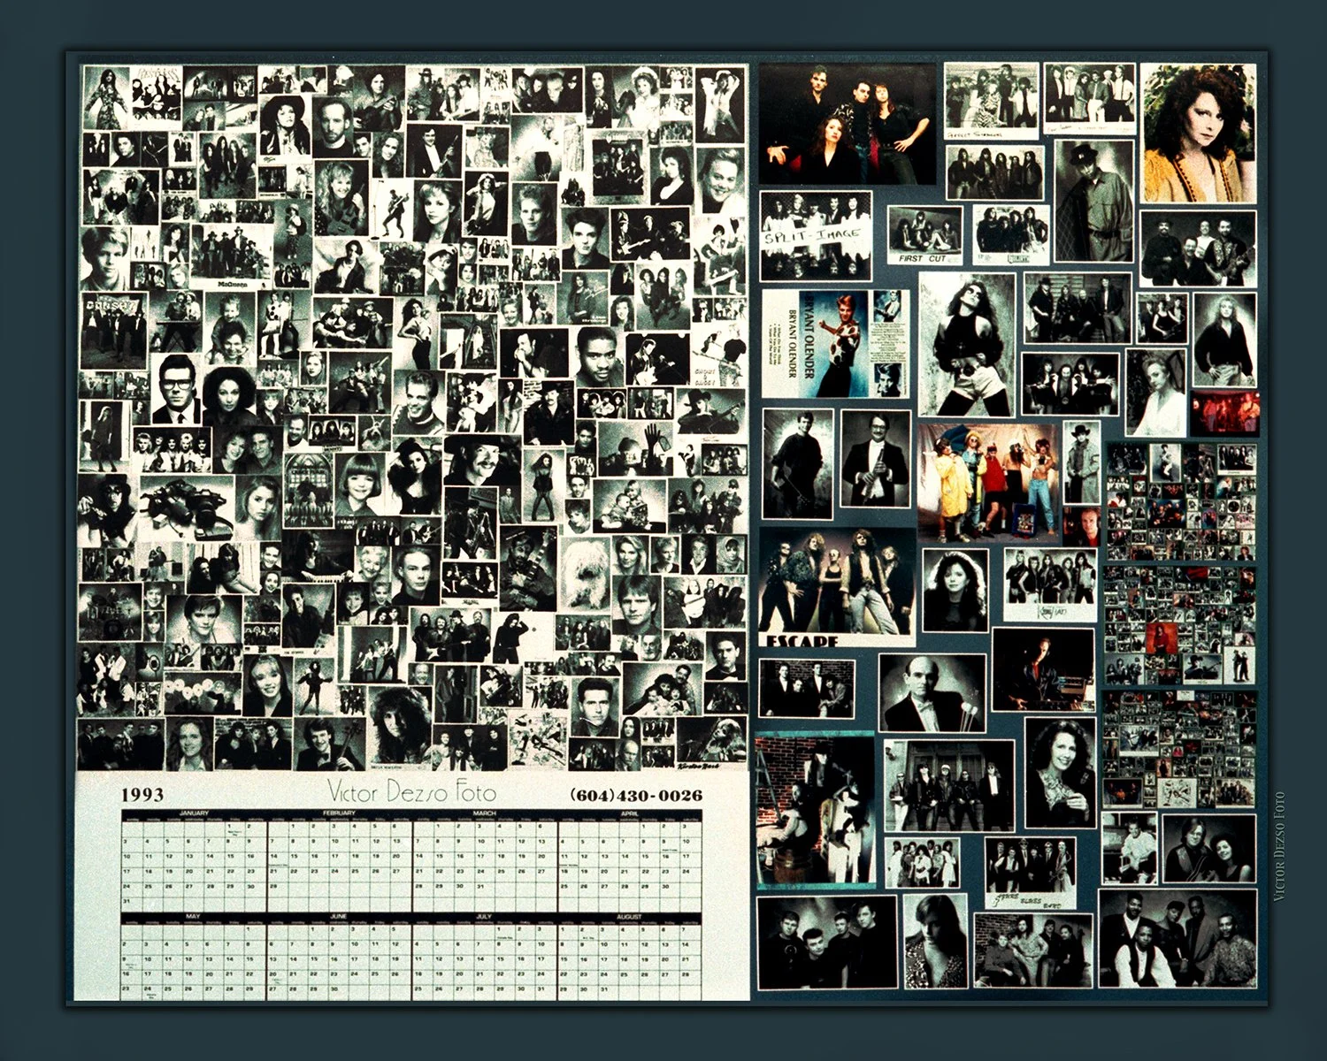The width and height of the screenshot is (1327, 1061).
Task: Click the (604)430-0026 phone number
Action: point(636,795)
